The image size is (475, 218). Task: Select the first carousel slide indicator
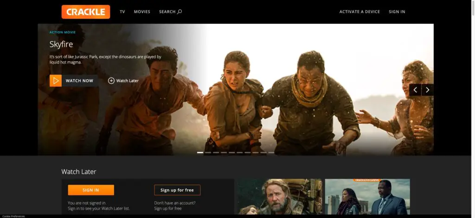click(200, 153)
